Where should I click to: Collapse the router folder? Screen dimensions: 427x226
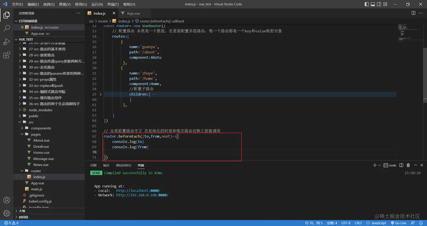click(49, 171)
